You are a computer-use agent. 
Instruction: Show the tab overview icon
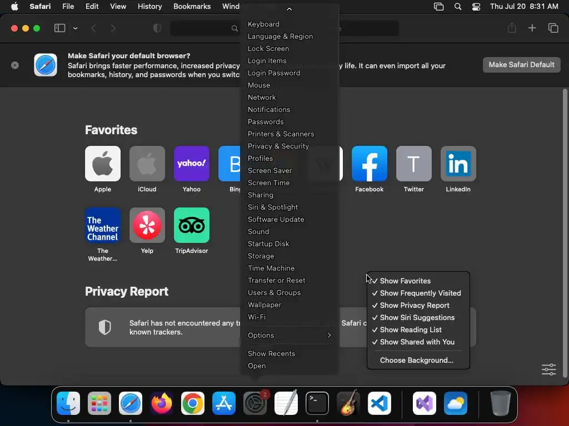tap(553, 28)
